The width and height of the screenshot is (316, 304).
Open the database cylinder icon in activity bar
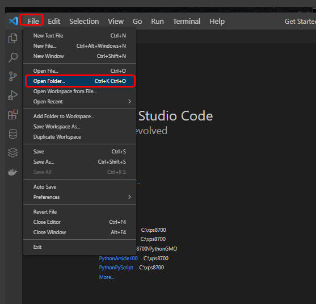point(13,134)
